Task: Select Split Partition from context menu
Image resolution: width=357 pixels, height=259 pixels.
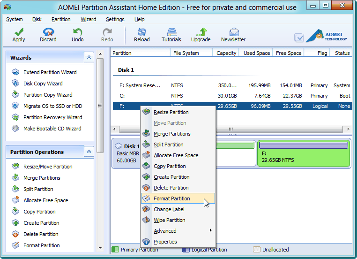Action: pos(178,145)
